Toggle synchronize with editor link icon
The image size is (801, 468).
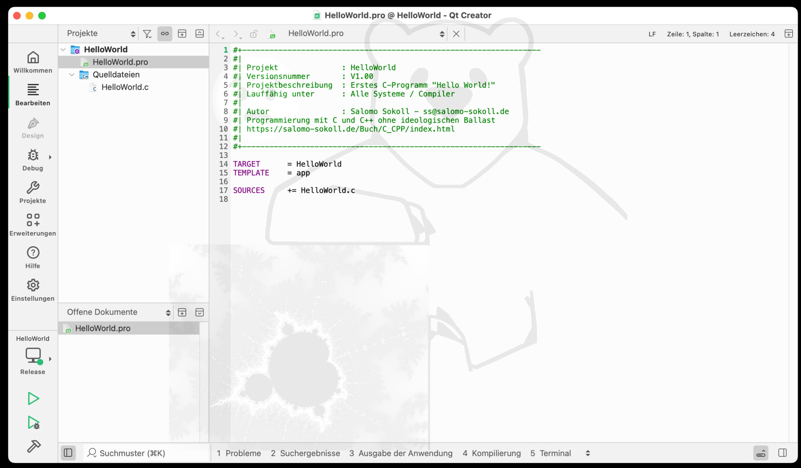(165, 34)
